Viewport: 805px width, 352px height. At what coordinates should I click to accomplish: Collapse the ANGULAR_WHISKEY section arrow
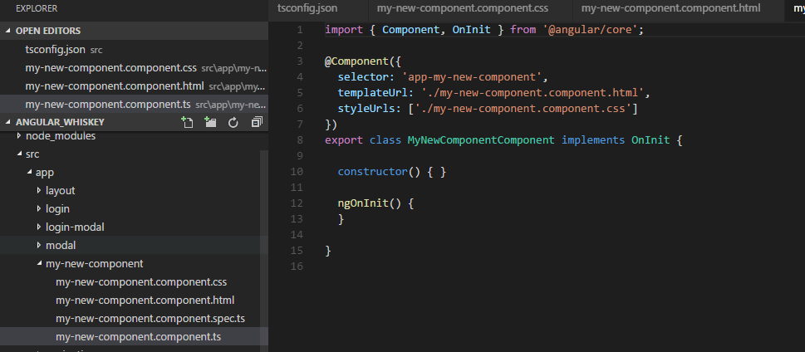7,122
